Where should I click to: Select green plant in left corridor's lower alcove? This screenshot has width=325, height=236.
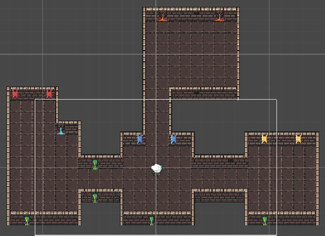[95, 198]
